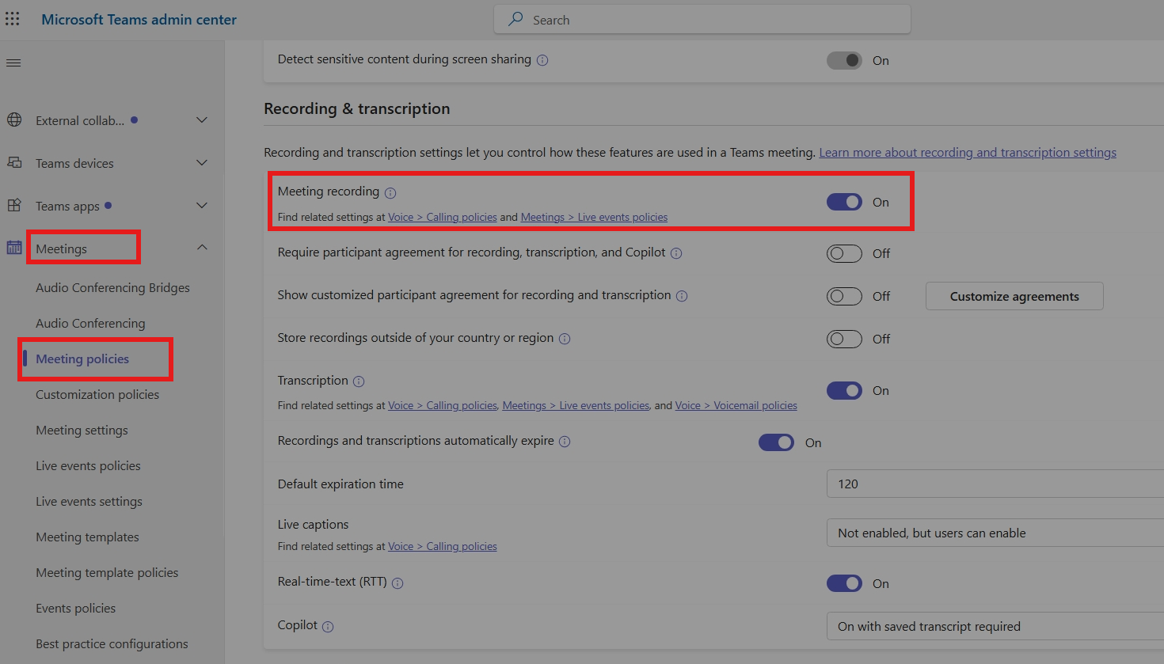Turn off the Transcription toggle
Viewport: 1164px width, 664px height.
coord(844,390)
